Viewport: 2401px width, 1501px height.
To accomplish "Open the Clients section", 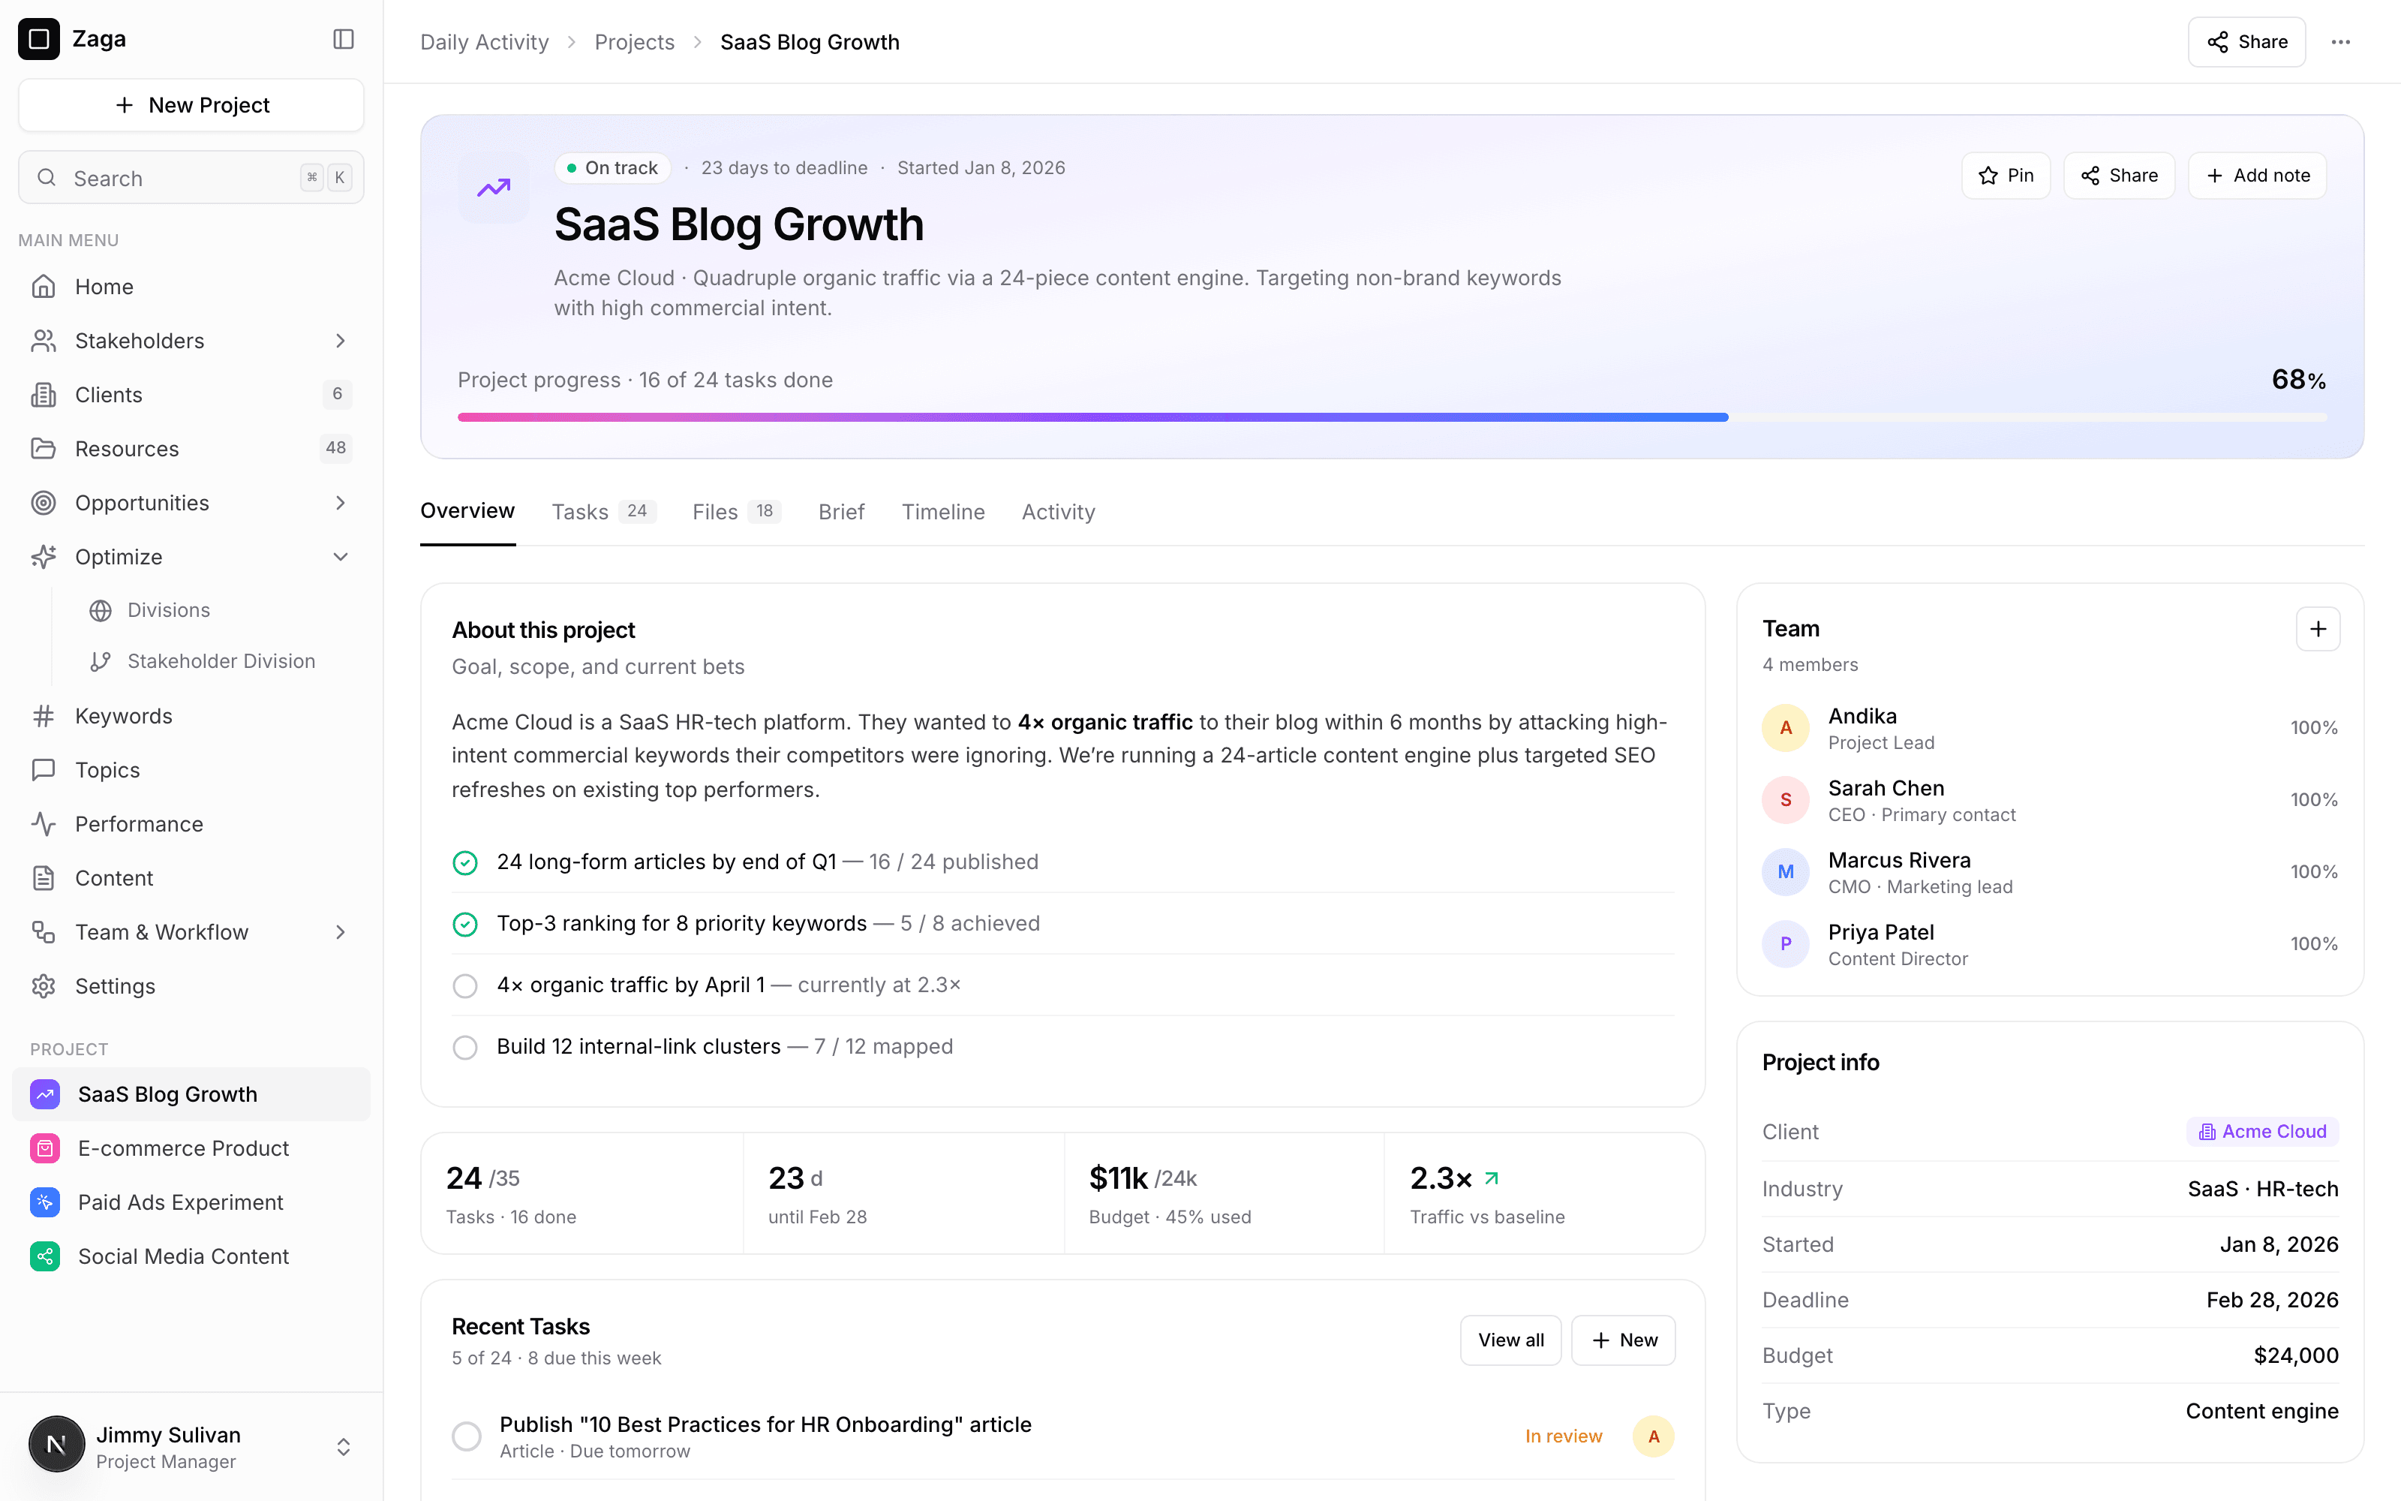I will click(191, 395).
